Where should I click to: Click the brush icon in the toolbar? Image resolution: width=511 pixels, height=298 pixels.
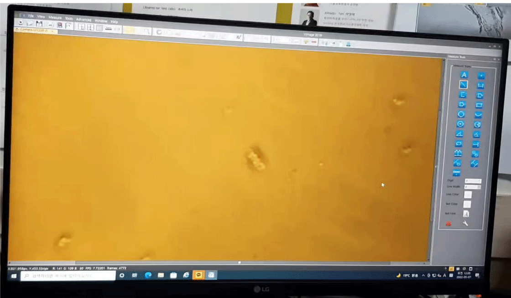(x=239, y=37)
